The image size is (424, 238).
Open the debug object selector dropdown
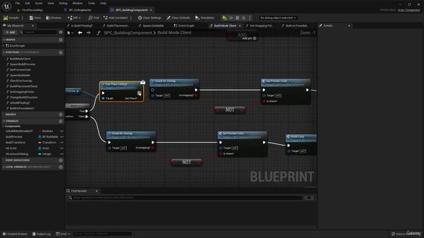278,18
